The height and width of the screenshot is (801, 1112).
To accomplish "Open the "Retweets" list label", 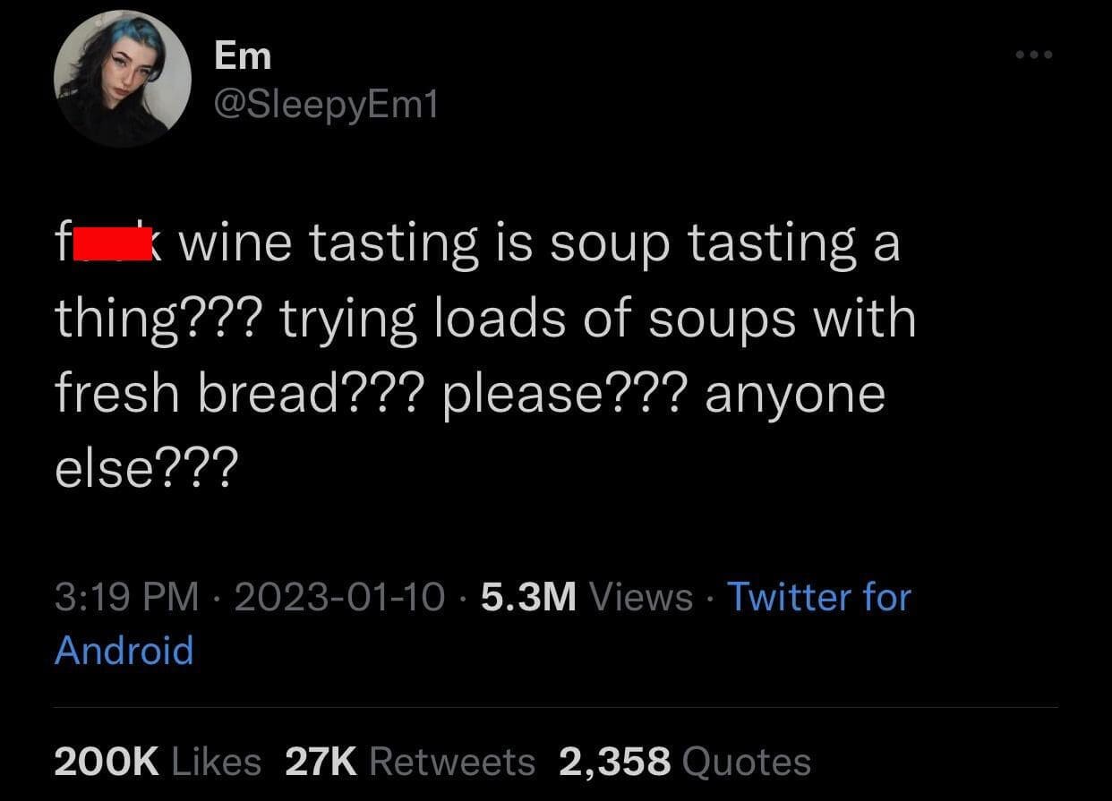I will (451, 762).
